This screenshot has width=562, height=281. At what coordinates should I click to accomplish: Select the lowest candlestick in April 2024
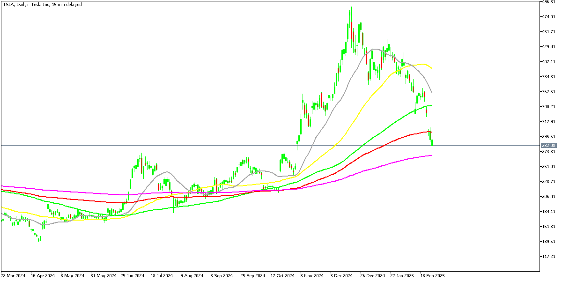[39, 239]
